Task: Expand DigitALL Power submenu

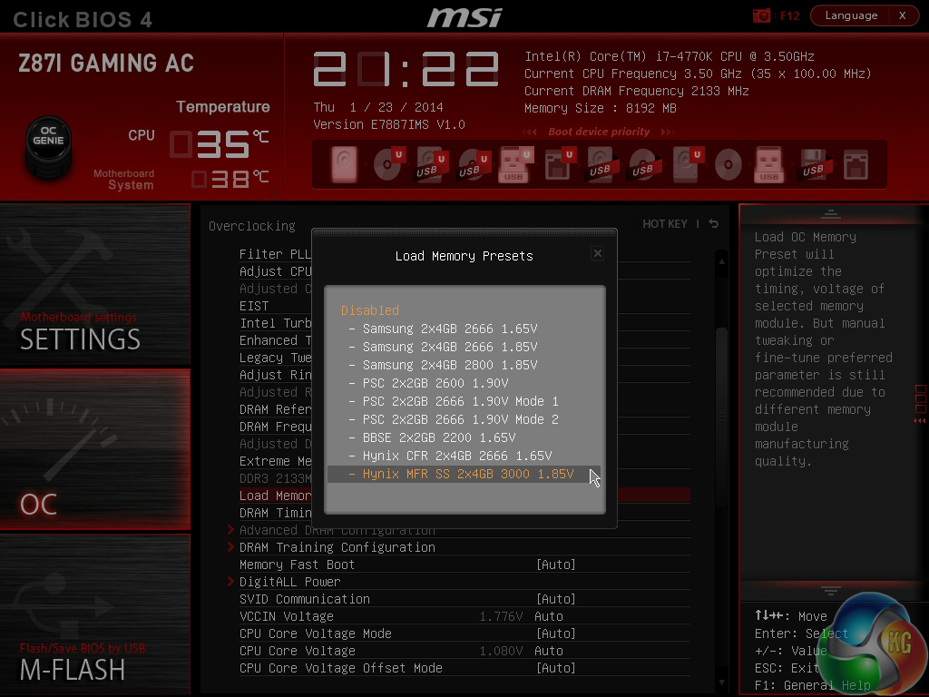Action: pos(289,582)
